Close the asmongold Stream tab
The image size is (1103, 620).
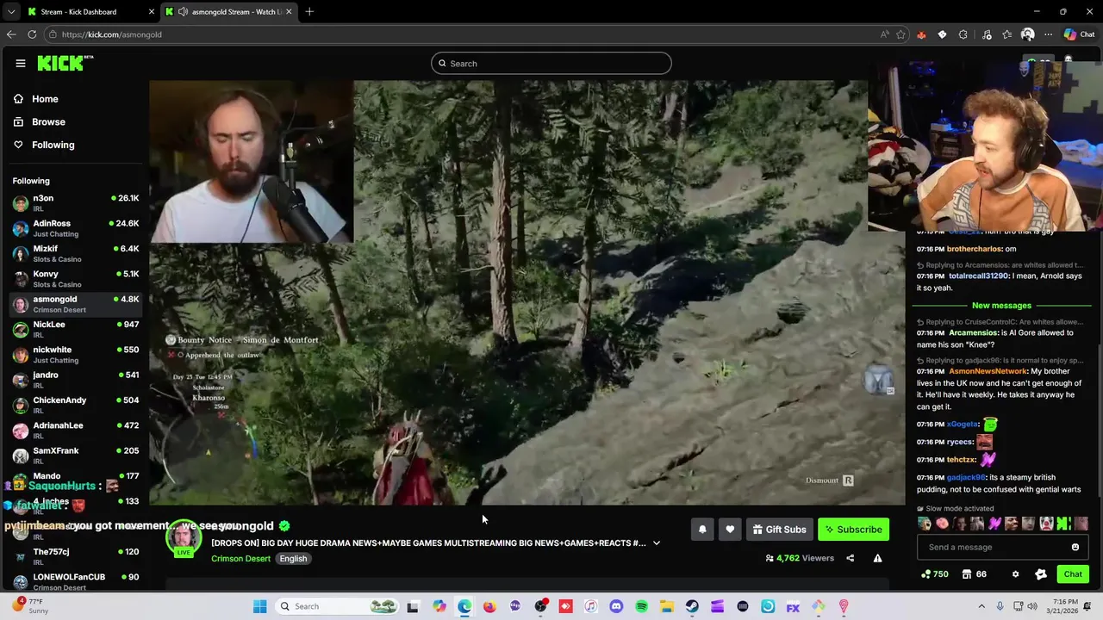click(289, 12)
